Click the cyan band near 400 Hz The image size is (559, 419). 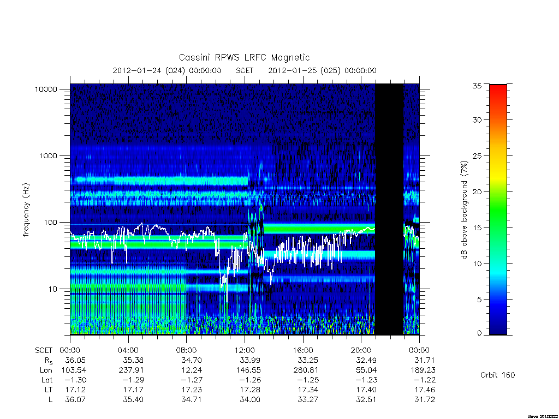pos(159,180)
